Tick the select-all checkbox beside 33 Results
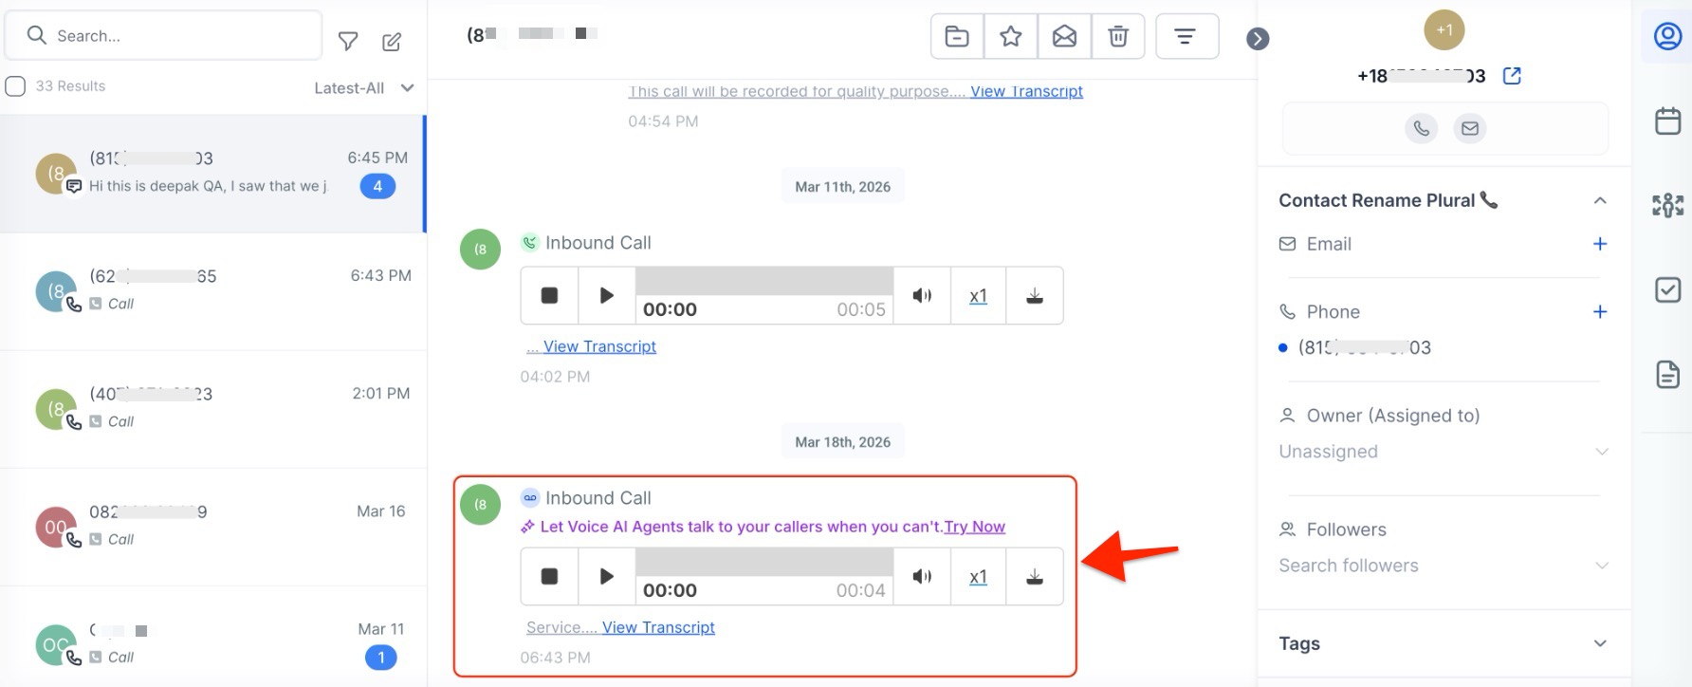Viewport: 1692px width, 687px height. point(15,86)
